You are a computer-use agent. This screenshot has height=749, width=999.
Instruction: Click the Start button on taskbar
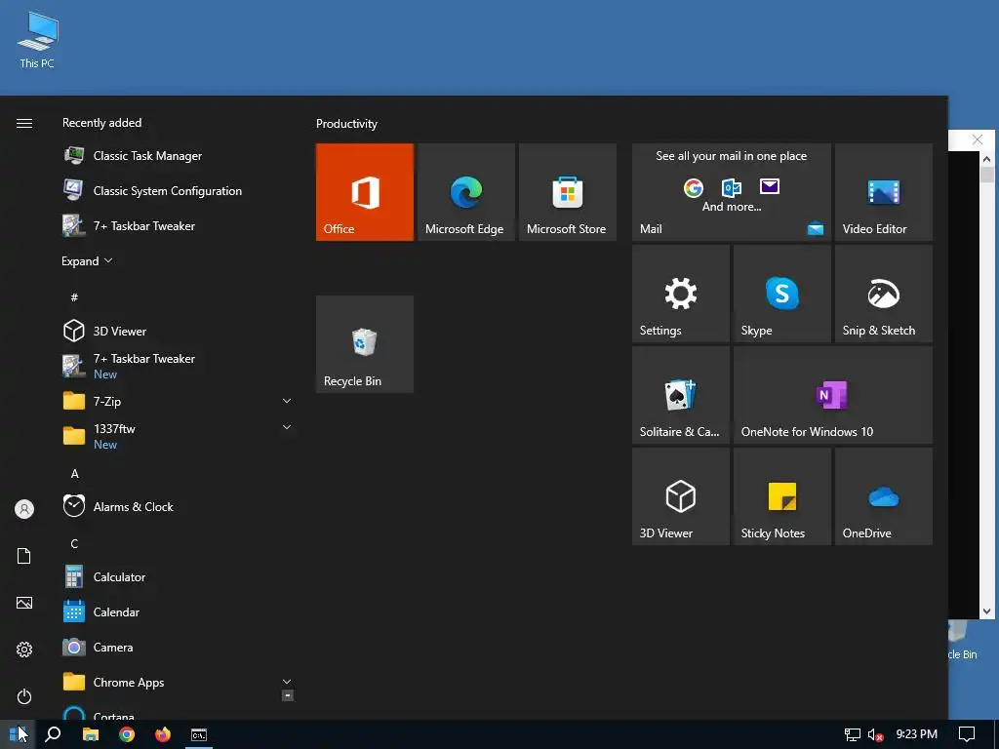[x=18, y=734]
